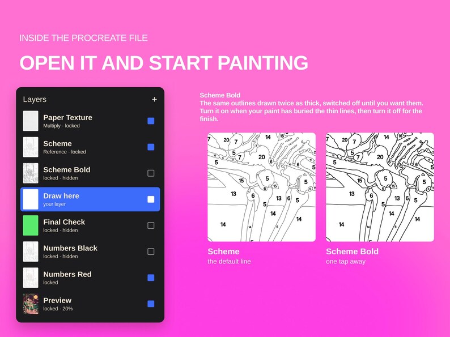Screen dimensions: 450x337
Task: Select the Numbers Black layer name
Action: (70, 248)
